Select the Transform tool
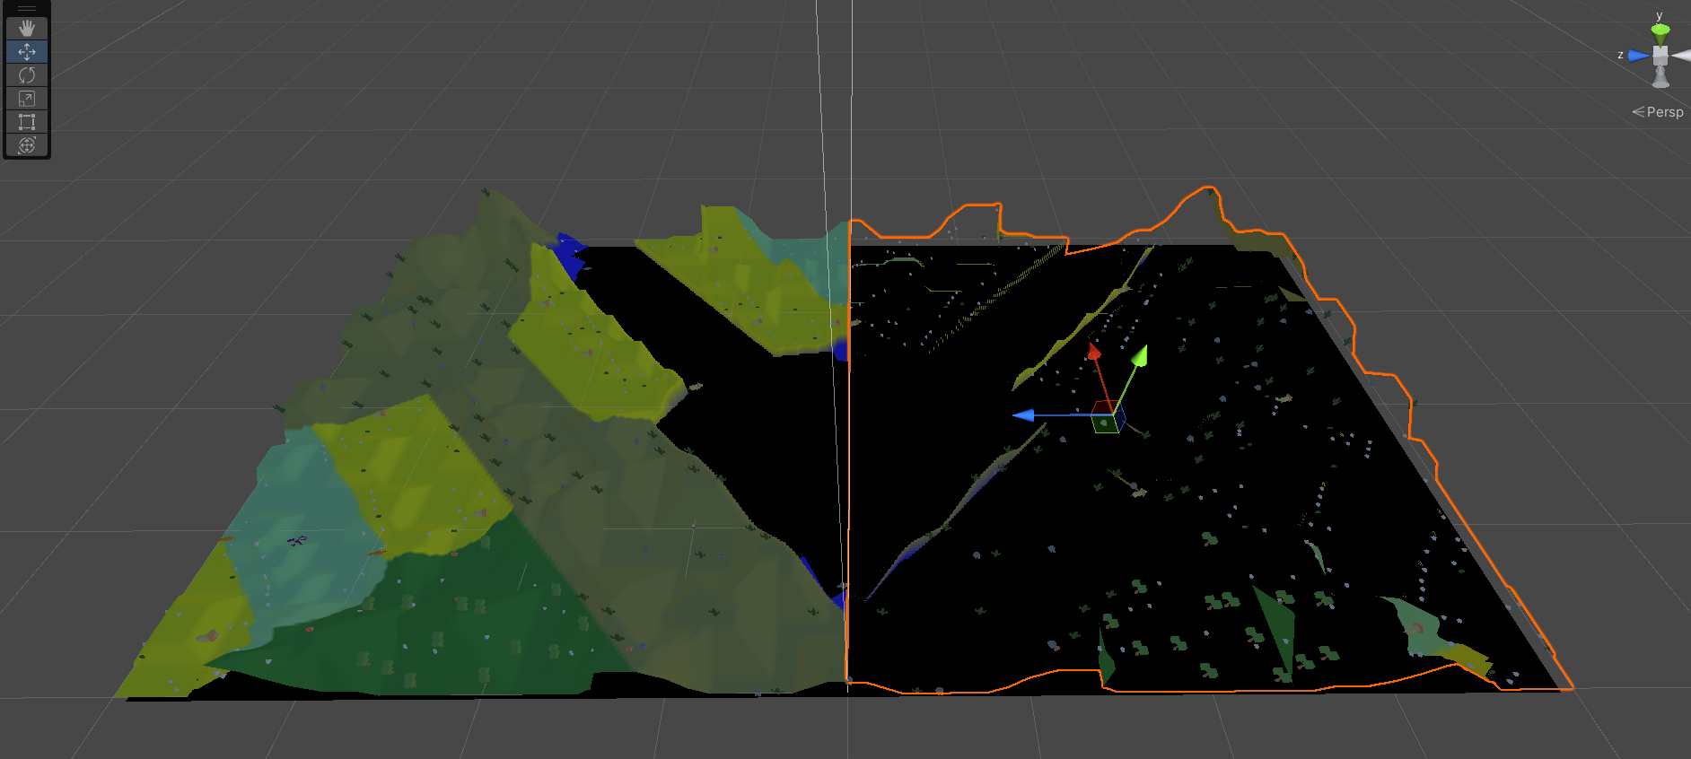This screenshot has height=759, width=1691. tap(27, 145)
